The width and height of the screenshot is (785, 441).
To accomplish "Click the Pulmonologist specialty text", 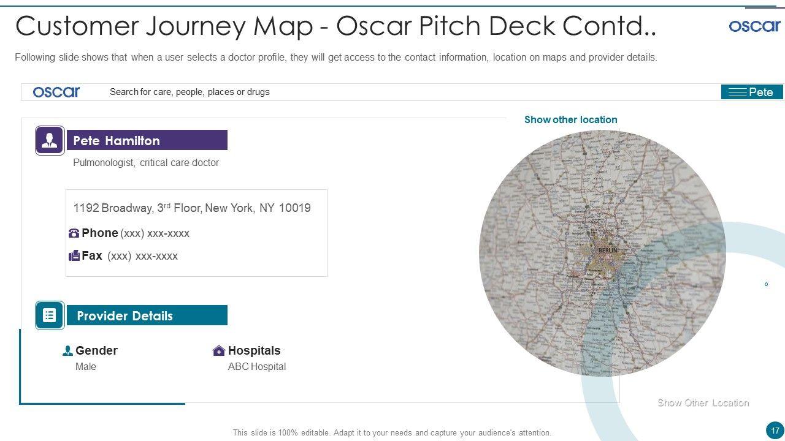I will [146, 163].
